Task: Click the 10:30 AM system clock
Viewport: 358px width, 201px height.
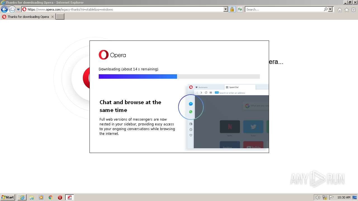Action: [344, 197]
